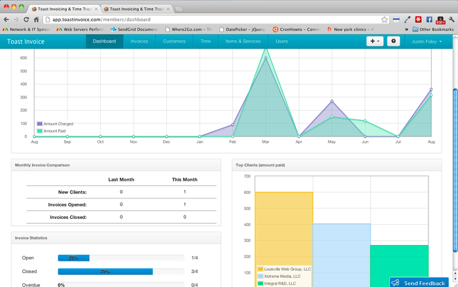Click the red asterisk extension icon
This screenshot has height=287, width=458.
[418, 20]
